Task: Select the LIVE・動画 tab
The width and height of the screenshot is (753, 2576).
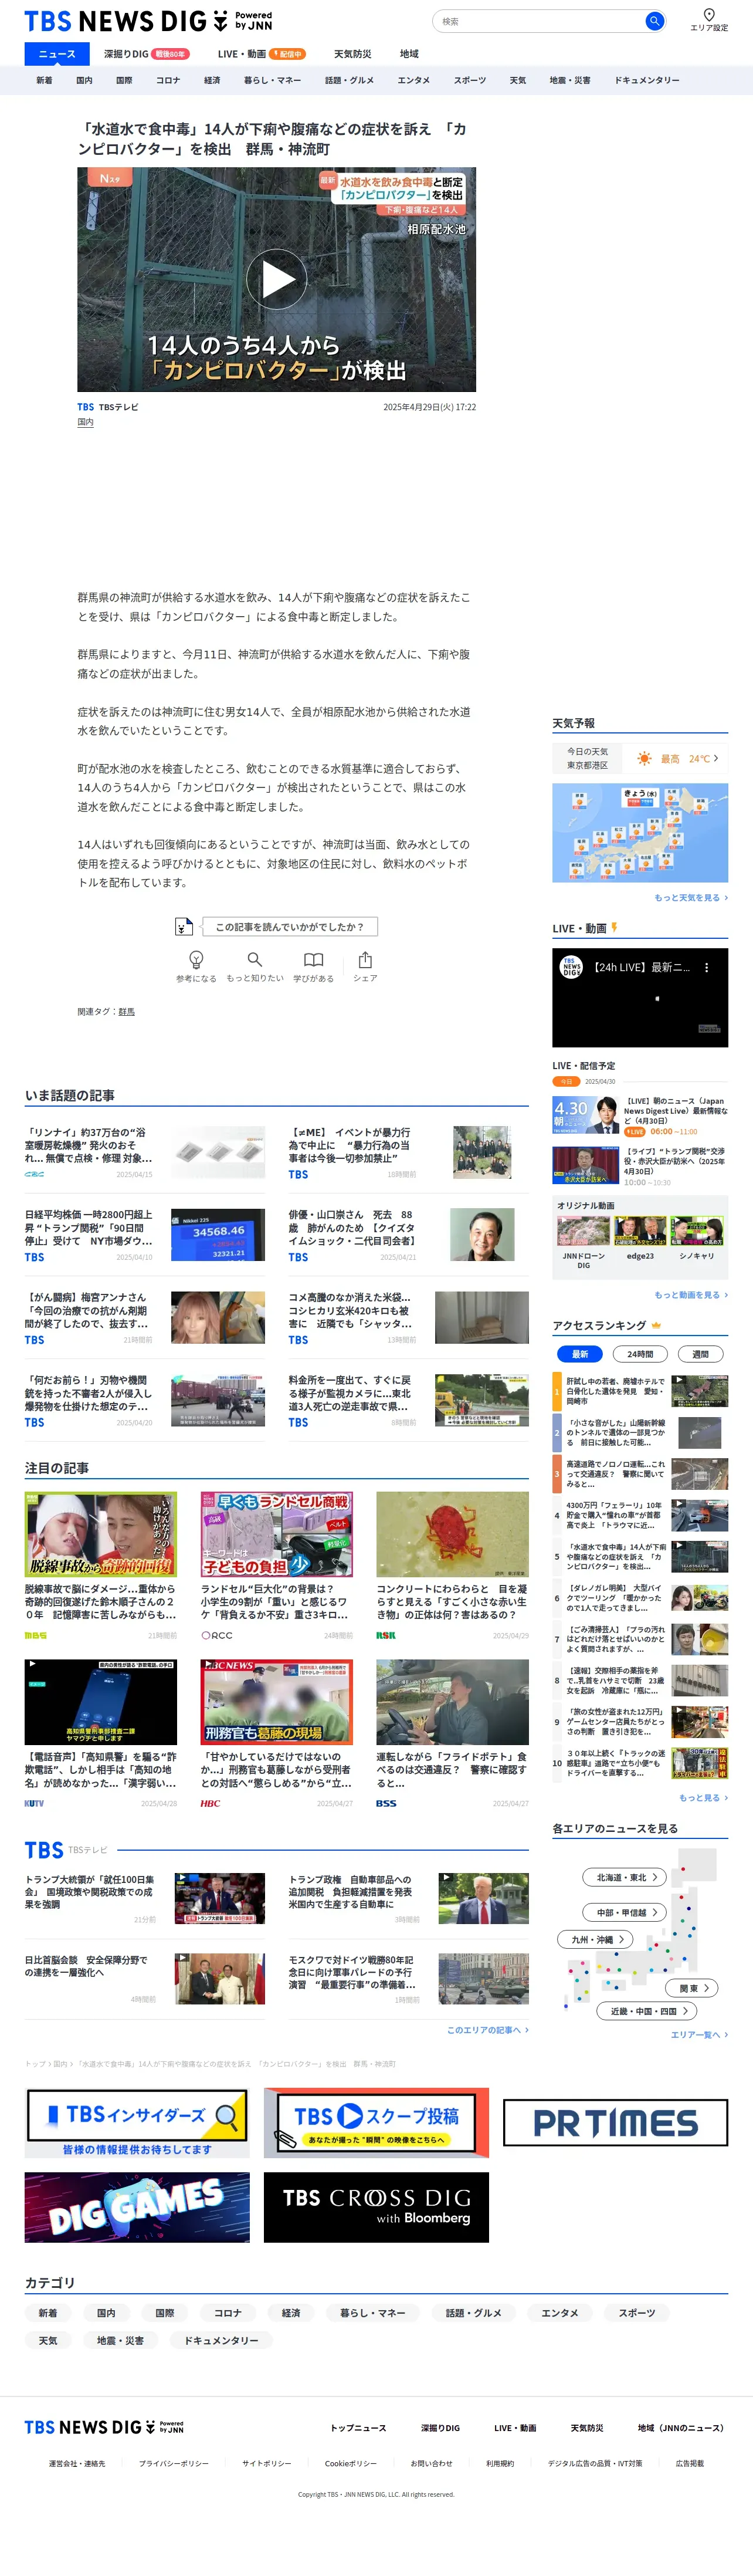Action: point(261,54)
